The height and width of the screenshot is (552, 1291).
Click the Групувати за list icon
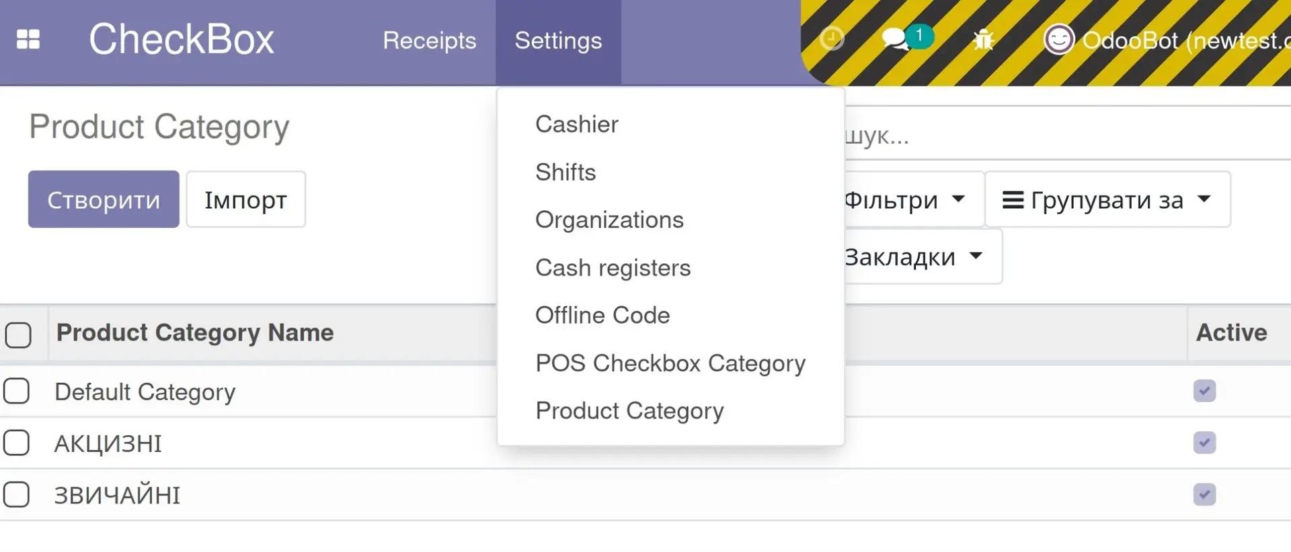1013,200
